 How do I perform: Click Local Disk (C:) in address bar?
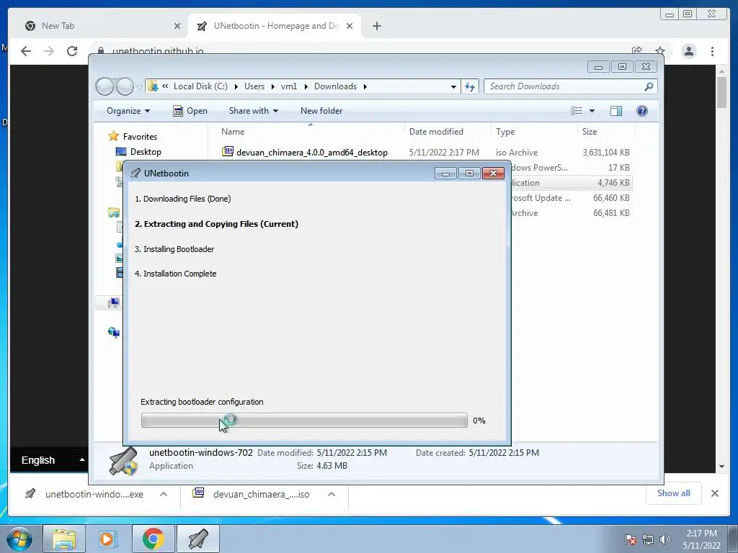[x=200, y=86]
